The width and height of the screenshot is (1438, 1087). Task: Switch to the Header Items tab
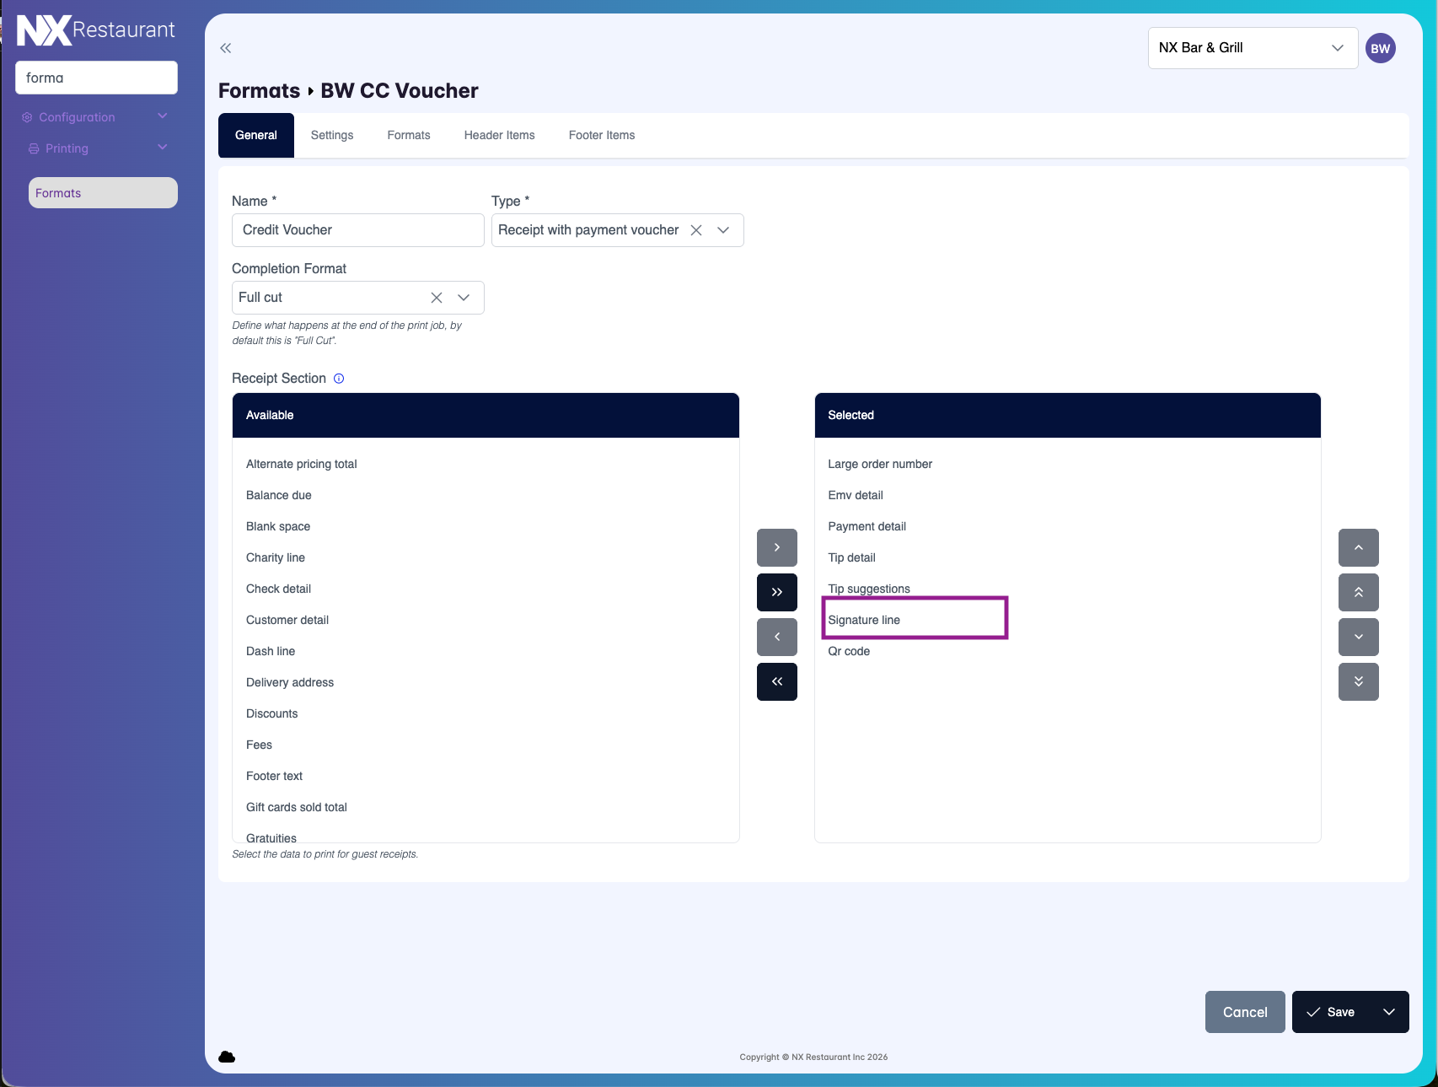(x=499, y=135)
